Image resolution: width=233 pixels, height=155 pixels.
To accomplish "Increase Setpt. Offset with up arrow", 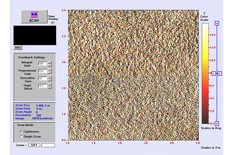I will point(50,84).
